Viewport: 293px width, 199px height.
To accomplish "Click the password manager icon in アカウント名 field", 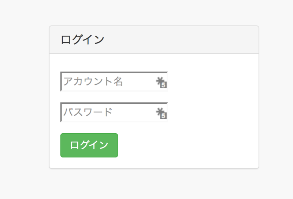I will 161,82.
